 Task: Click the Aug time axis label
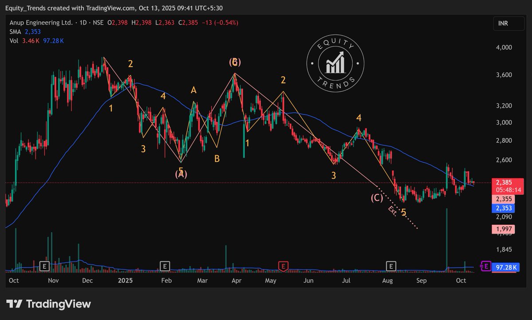click(387, 281)
